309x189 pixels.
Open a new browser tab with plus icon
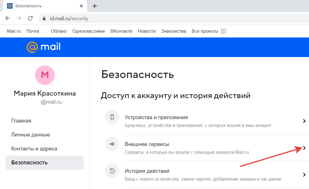pyautogui.click(x=94, y=6)
